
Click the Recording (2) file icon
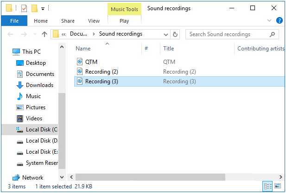80,72
